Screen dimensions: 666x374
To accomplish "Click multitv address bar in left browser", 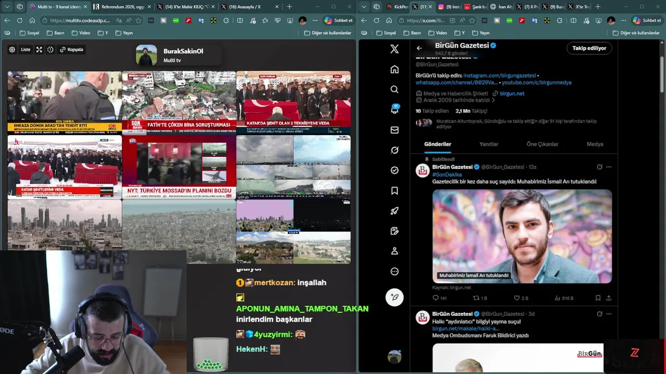I will 81,20.
